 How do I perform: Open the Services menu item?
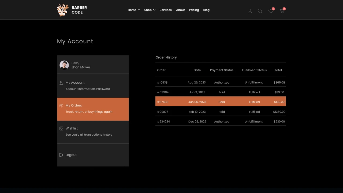click(166, 10)
